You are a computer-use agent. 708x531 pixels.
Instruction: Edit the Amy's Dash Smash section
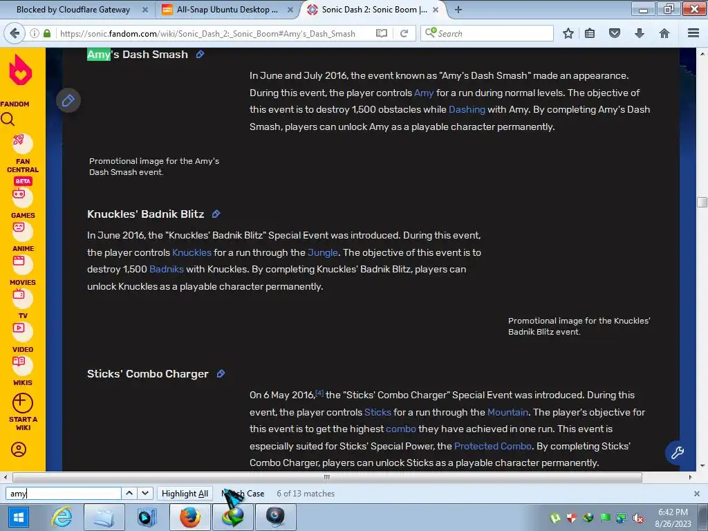point(200,54)
